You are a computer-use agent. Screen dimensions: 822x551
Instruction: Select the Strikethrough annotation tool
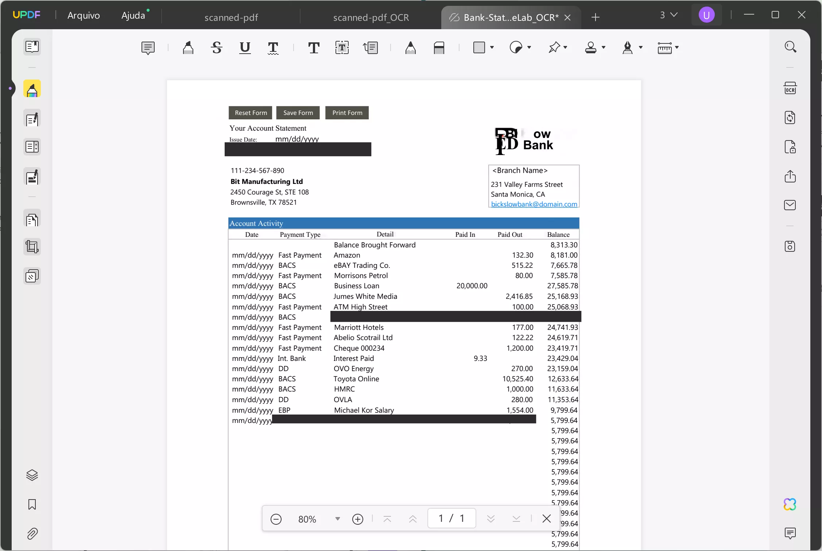(x=216, y=48)
